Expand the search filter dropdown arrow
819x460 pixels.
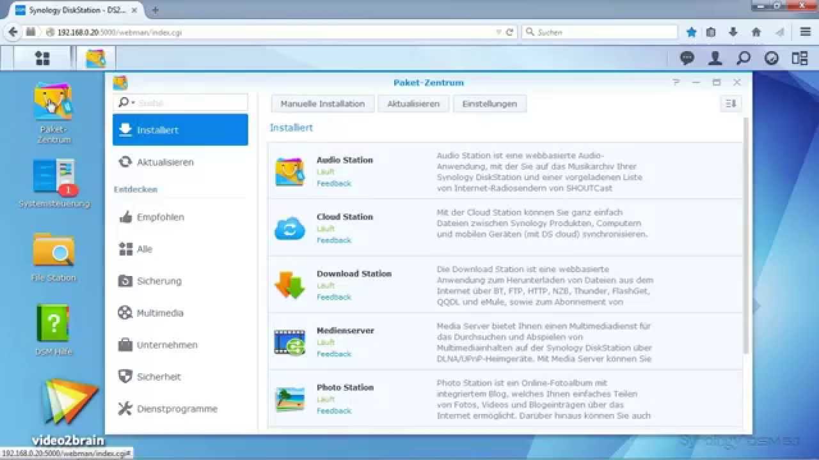133,102
